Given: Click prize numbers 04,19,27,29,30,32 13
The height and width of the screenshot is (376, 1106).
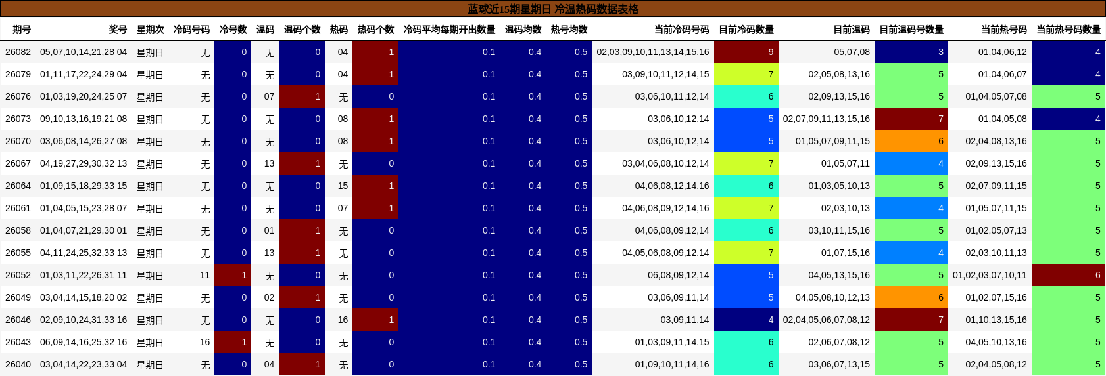Looking at the screenshot, I should coord(84,163).
